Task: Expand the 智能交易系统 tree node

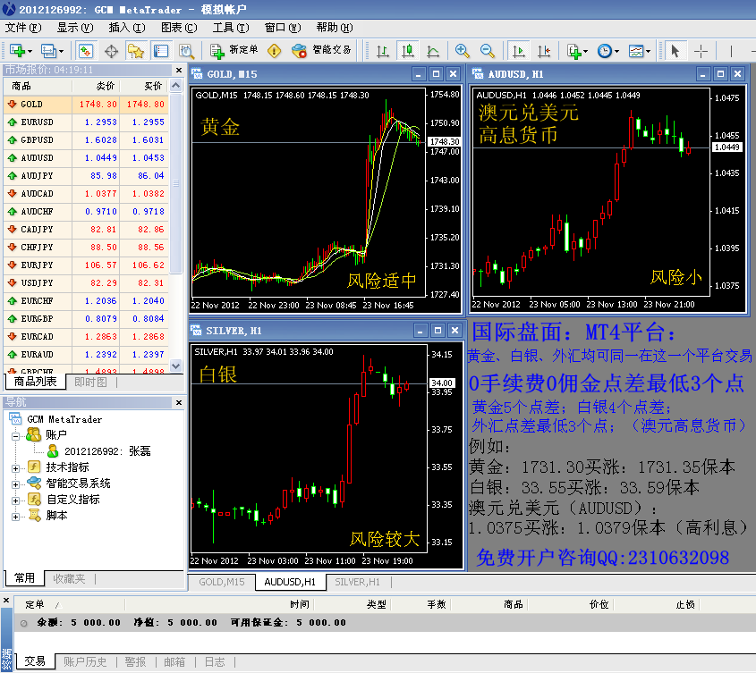Action: click(15, 484)
